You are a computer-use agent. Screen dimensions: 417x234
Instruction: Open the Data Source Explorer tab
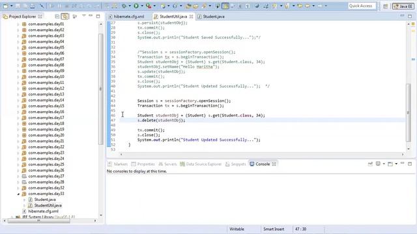pos(201,164)
